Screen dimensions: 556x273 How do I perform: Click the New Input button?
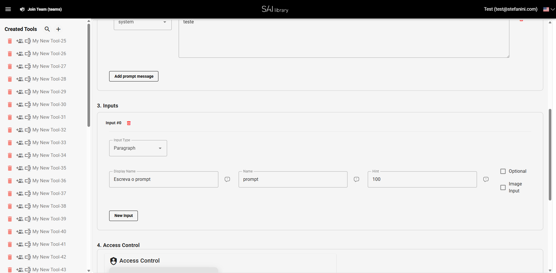click(123, 216)
